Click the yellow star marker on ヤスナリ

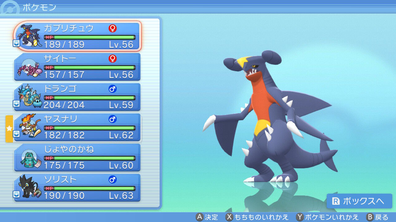click(x=9, y=128)
